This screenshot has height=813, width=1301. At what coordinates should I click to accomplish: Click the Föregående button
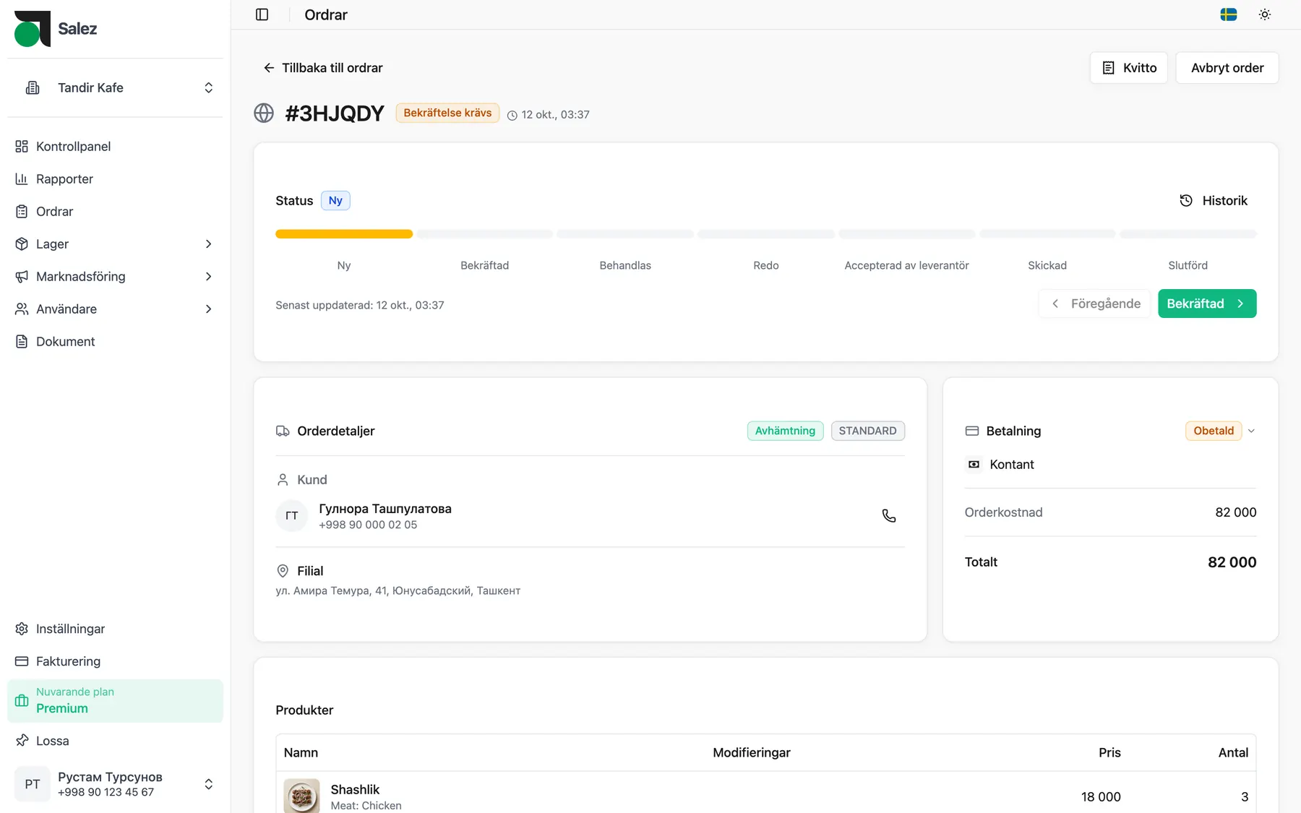pos(1095,304)
